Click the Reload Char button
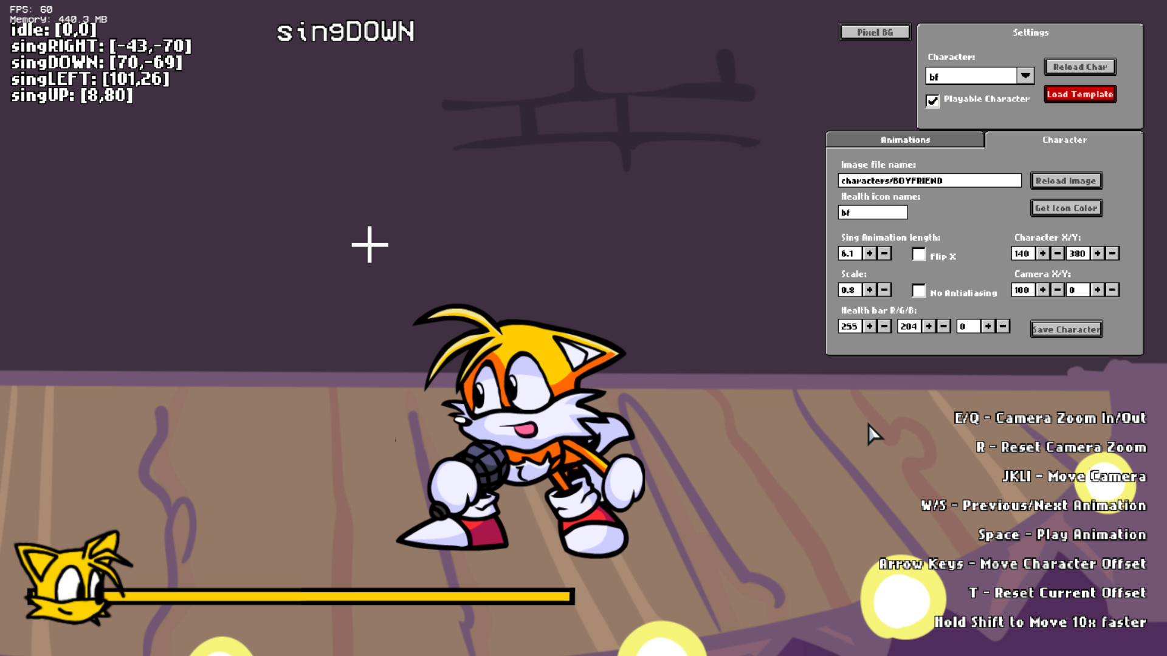Viewport: 1167px width, 656px height. pyautogui.click(x=1080, y=67)
